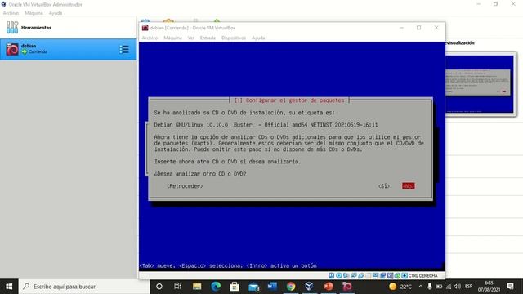Open Microsoft Store from the taskbar
This screenshot has width=523, height=294.
[235, 287]
